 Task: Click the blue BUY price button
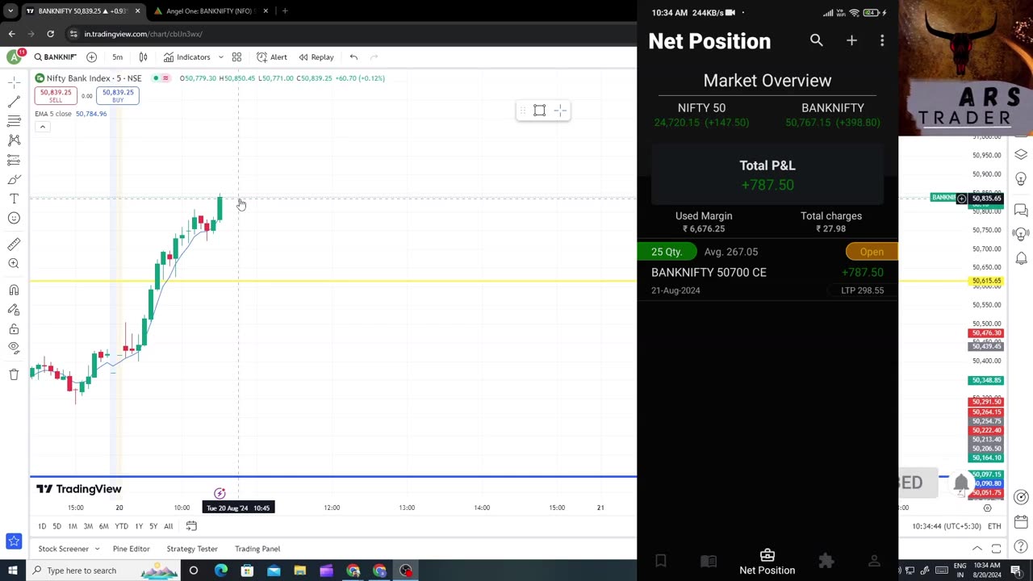click(x=118, y=95)
